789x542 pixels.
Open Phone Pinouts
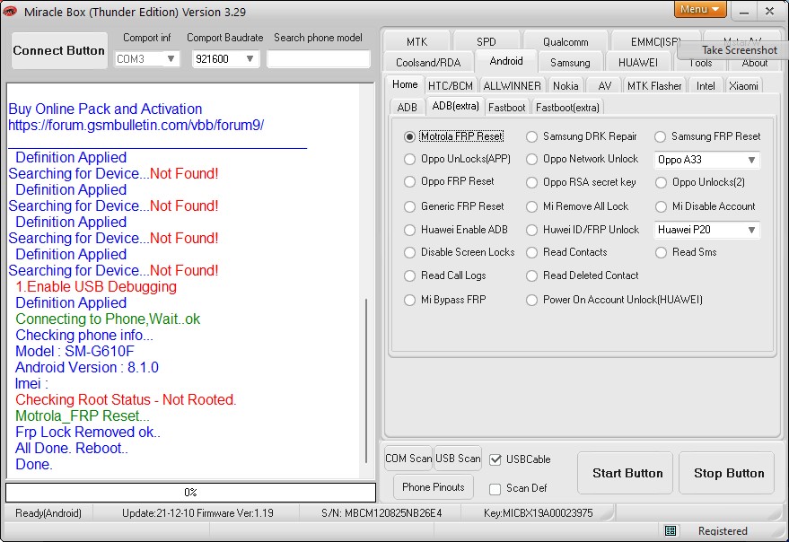(434, 487)
